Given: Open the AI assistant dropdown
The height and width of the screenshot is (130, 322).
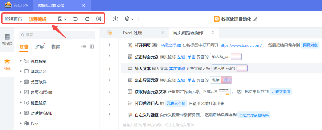Looking at the screenshot, I should (x=129, y=19).
